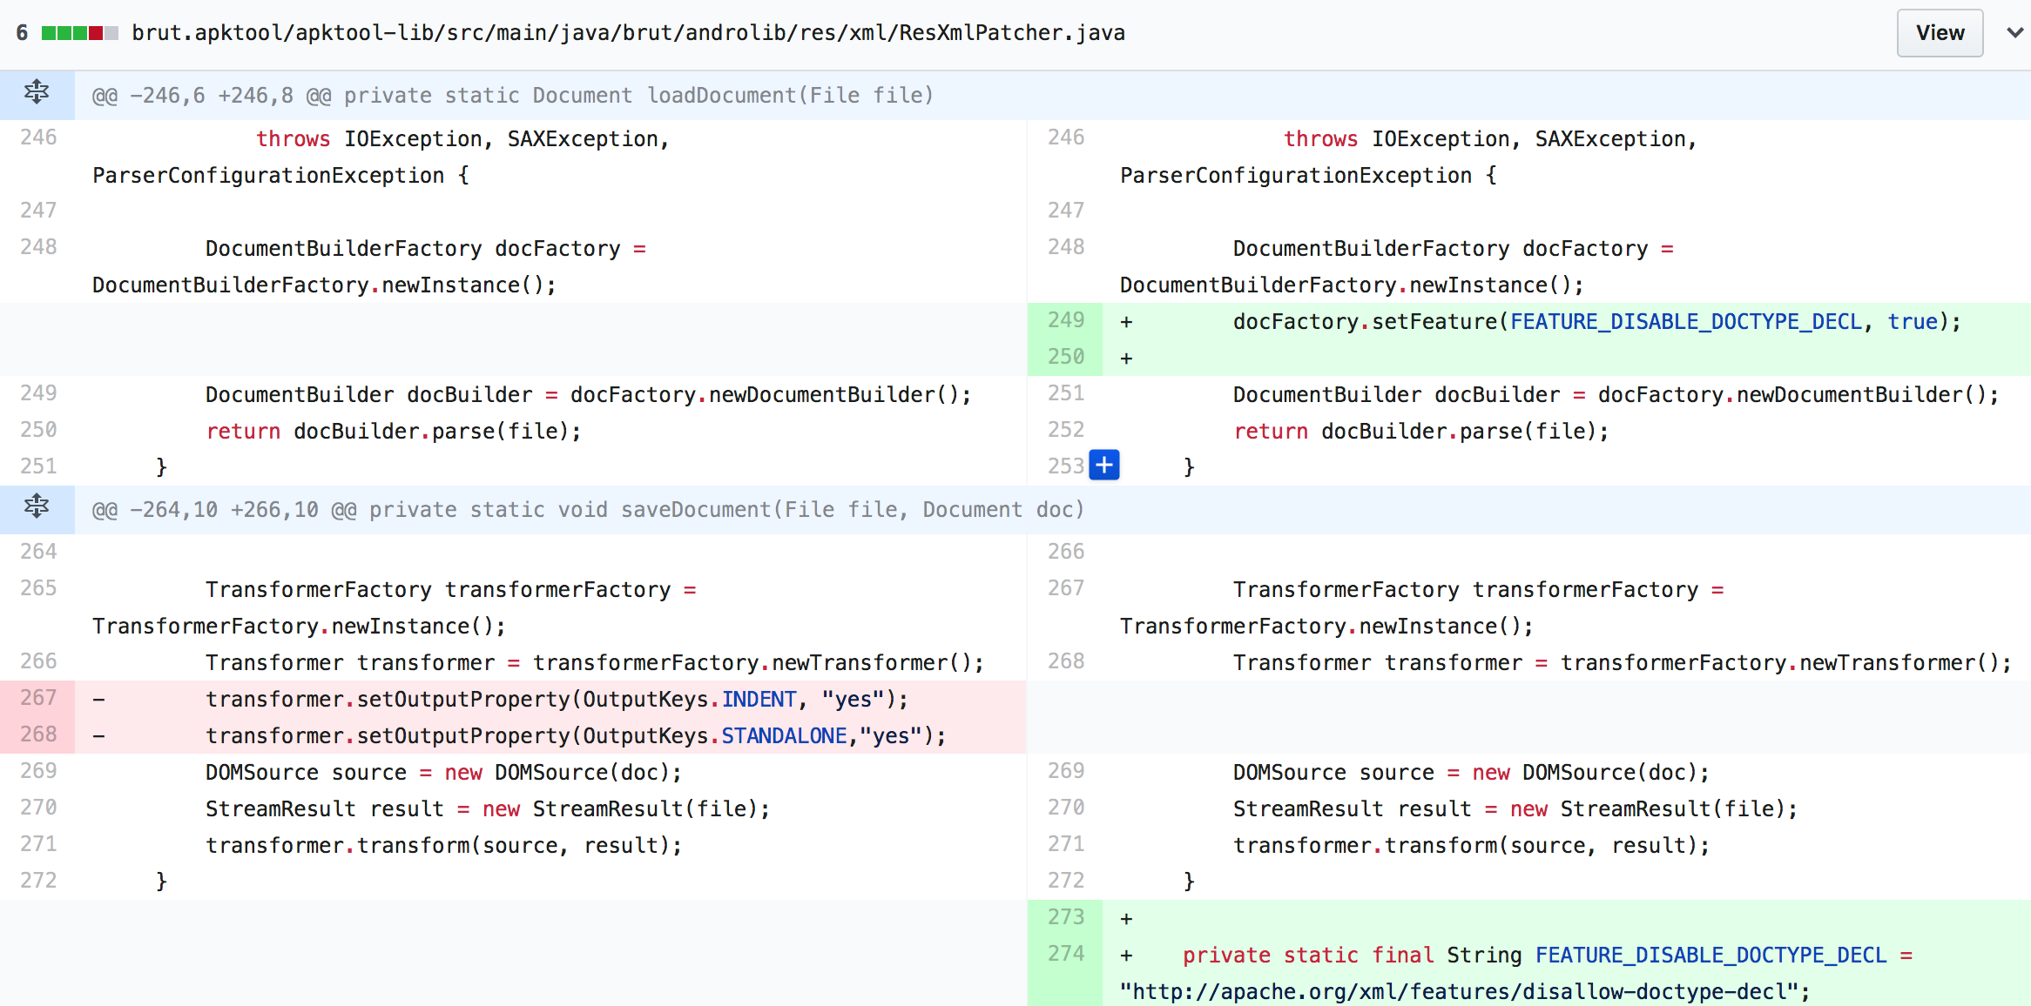Click line number 273 in green gutter

(x=1065, y=917)
